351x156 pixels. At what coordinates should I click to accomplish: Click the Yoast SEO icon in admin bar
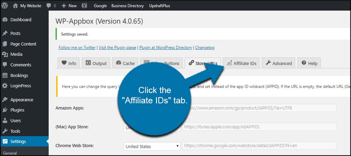84,6
